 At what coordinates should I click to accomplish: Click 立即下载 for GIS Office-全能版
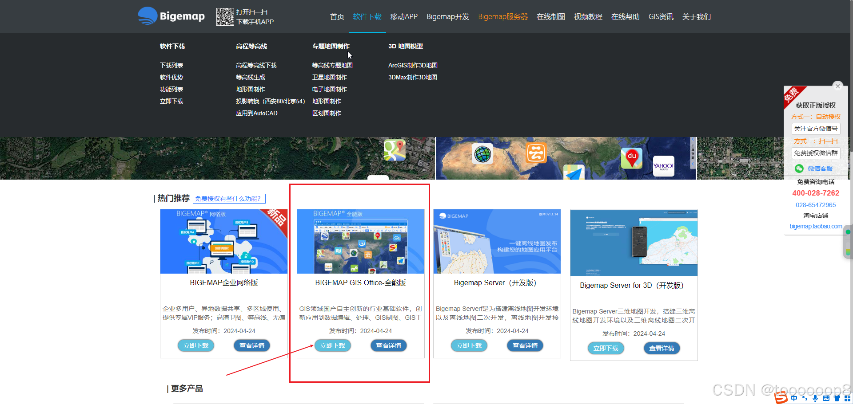coord(333,345)
